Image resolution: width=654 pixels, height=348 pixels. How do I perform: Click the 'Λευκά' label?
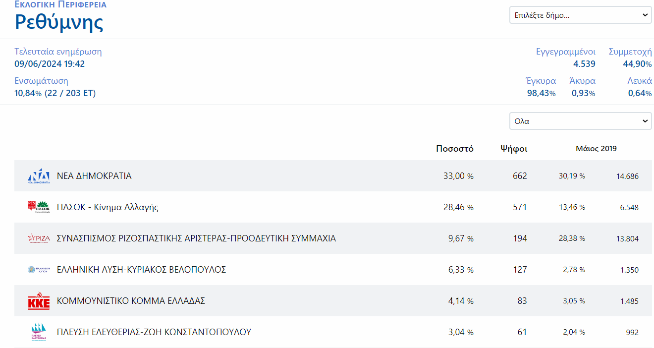[x=640, y=81]
